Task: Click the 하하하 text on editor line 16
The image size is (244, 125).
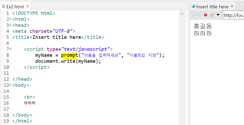Action: click(29, 103)
